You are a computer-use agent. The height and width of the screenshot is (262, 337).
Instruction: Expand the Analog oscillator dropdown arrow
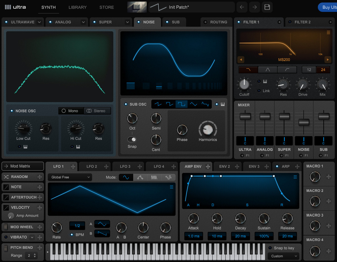tap(83, 22)
